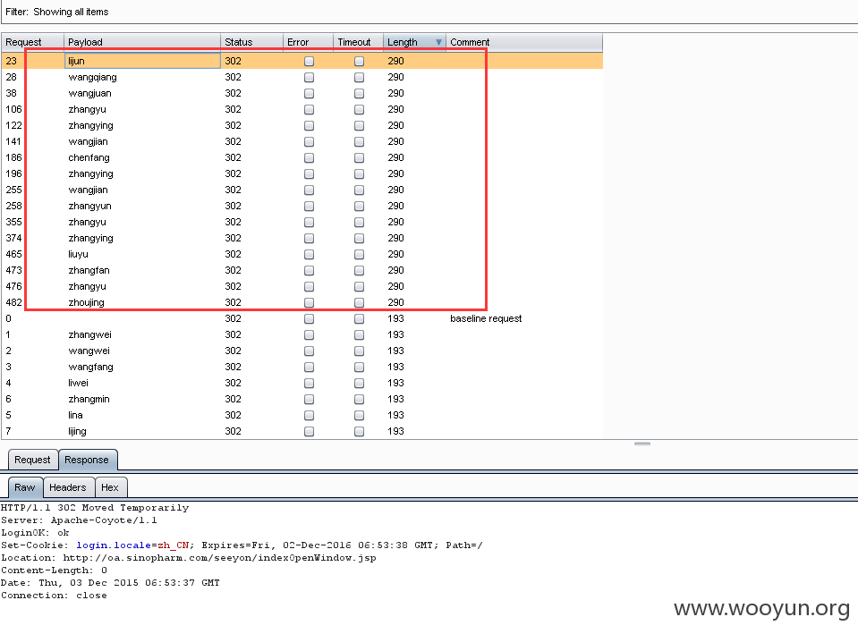Select the zhangmin payload row

(x=302, y=400)
